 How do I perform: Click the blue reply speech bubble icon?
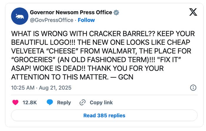pyautogui.click(x=50, y=102)
